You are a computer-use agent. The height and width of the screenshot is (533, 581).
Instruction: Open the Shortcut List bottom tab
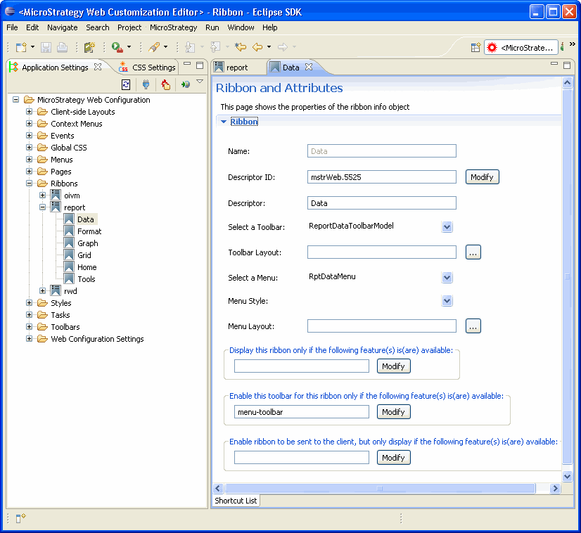click(x=236, y=501)
